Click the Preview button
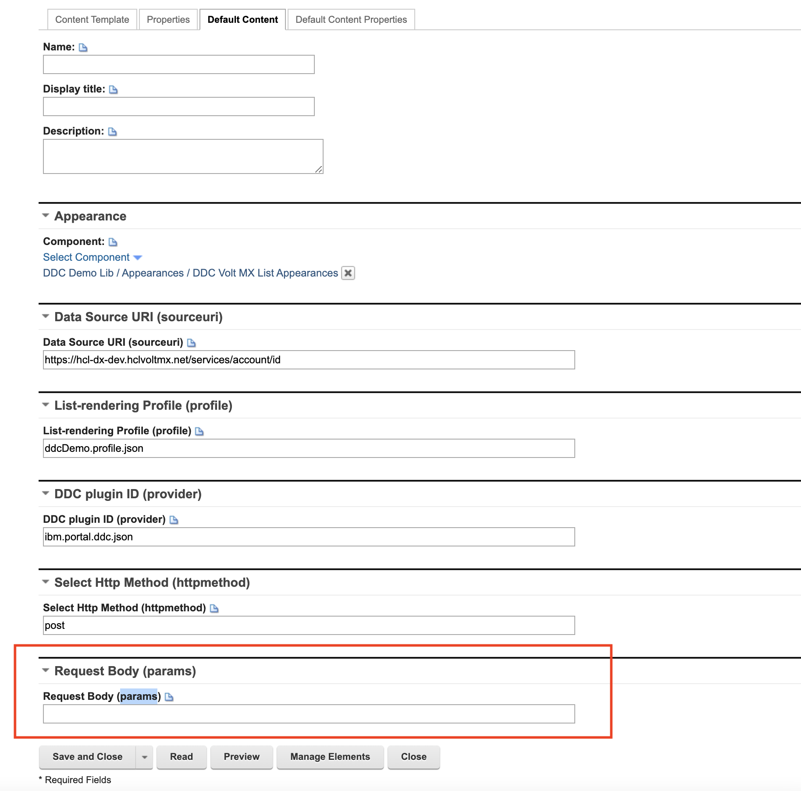The image size is (801, 791). tap(242, 757)
